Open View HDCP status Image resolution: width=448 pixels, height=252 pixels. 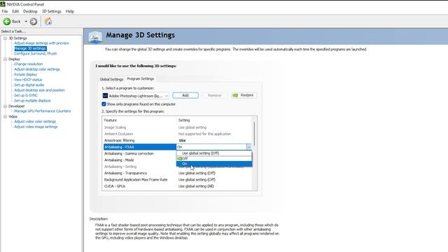click(x=28, y=80)
